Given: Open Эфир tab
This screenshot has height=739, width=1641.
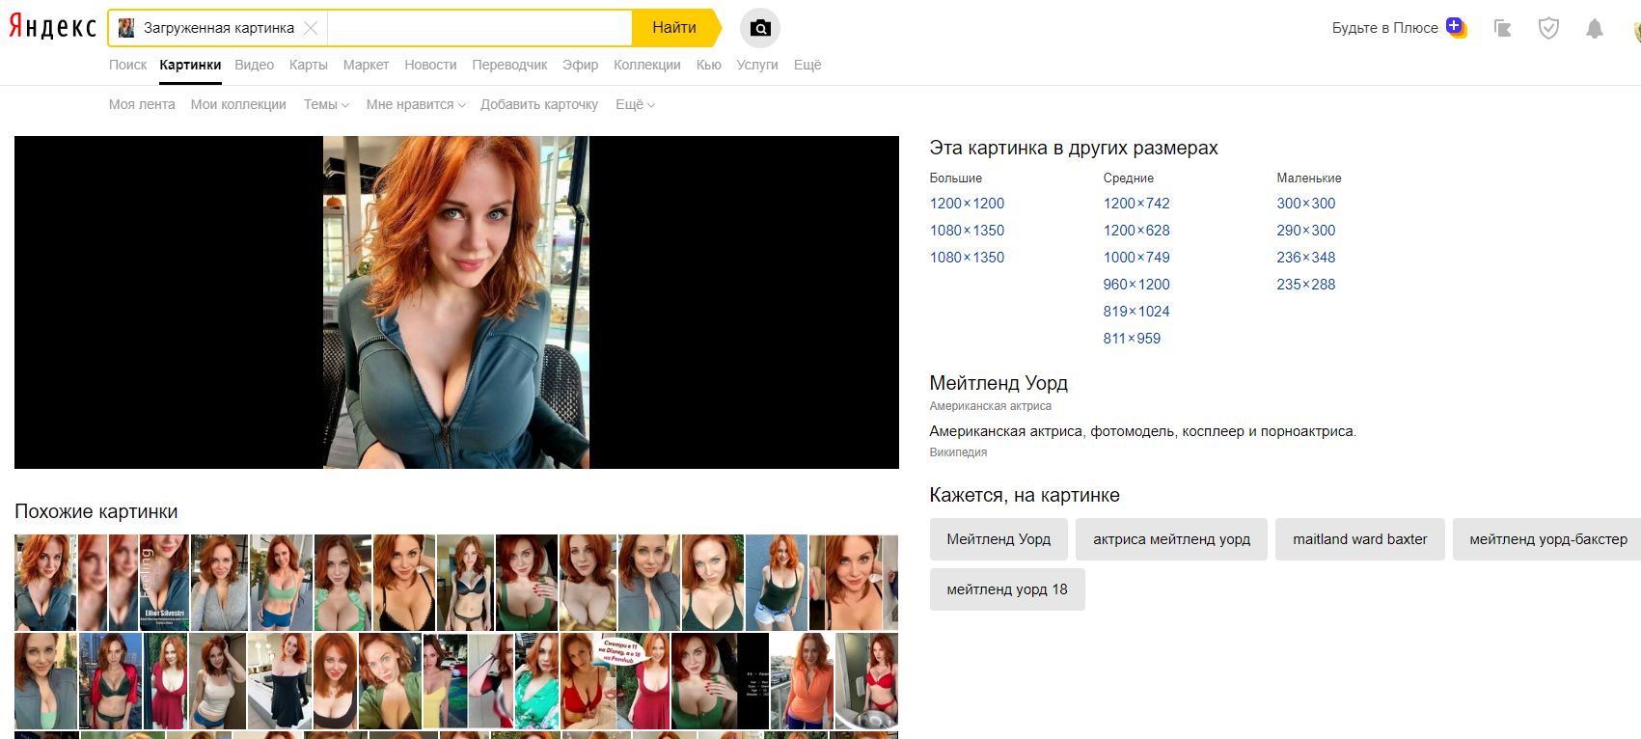Looking at the screenshot, I should (580, 65).
